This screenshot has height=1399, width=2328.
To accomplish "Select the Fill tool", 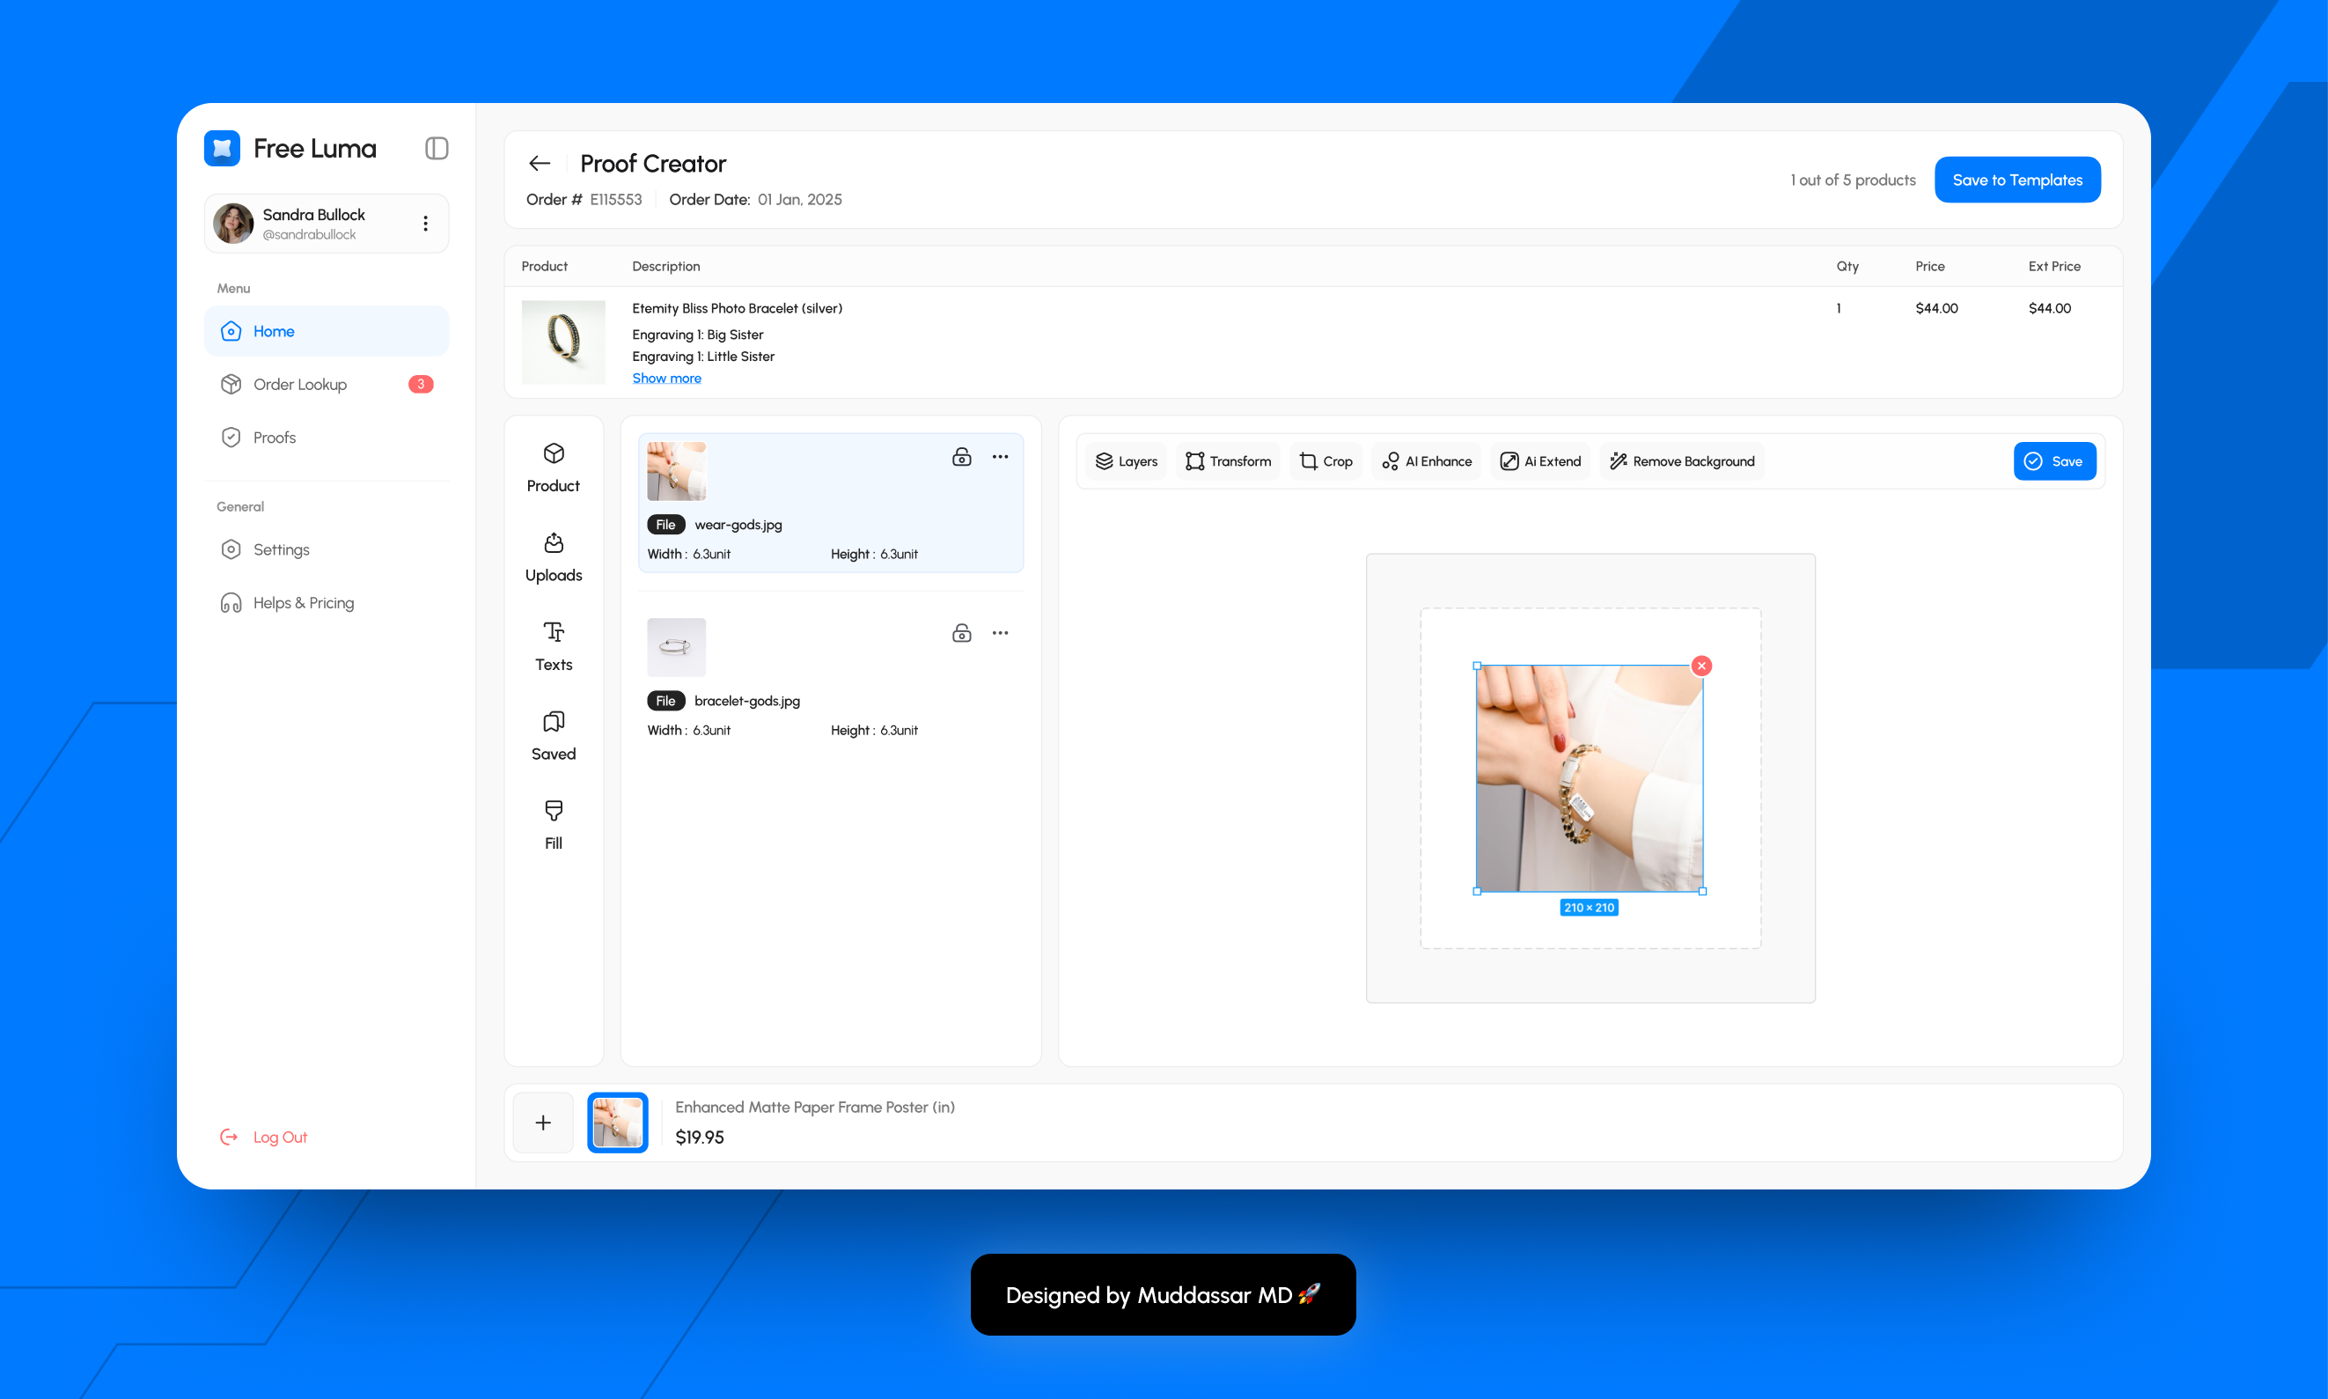I will (553, 823).
